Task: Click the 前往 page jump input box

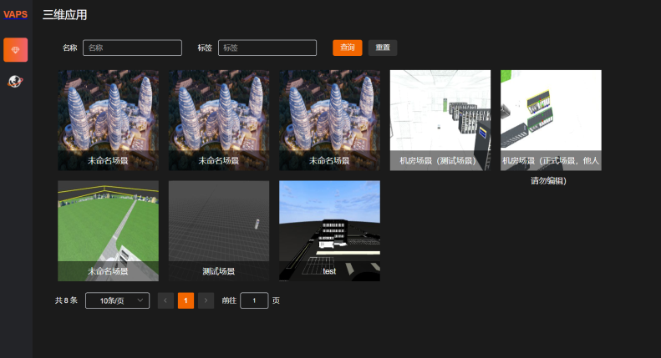Action: [x=254, y=300]
